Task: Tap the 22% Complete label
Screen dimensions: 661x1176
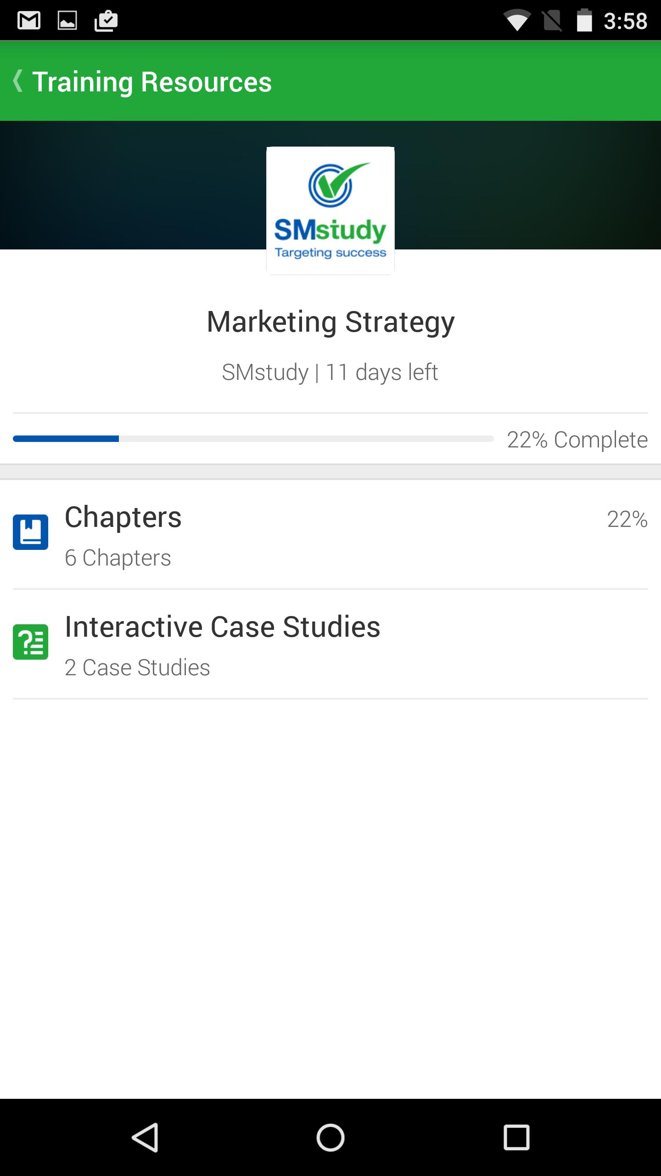Action: pos(577,440)
